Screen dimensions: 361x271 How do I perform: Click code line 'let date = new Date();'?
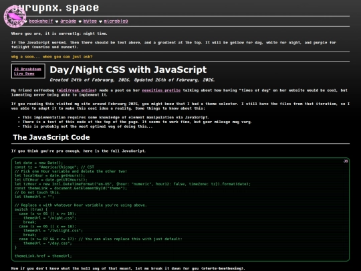pyautogui.click(x=39, y=163)
